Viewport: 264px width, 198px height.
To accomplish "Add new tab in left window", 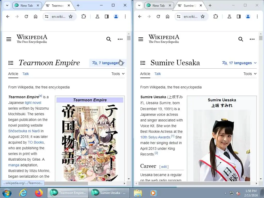I will click(78, 6).
